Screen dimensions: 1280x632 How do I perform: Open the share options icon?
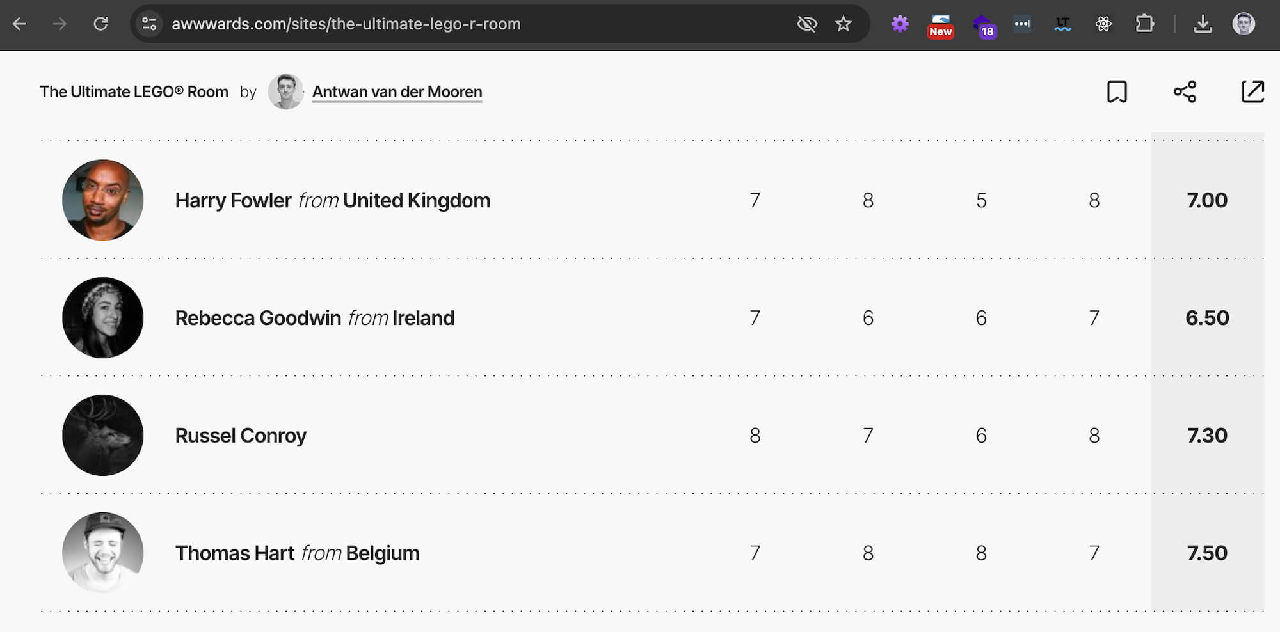1185,91
